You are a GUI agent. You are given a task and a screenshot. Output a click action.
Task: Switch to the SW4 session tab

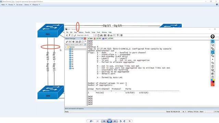pyautogui.click(x=111, y=39)
